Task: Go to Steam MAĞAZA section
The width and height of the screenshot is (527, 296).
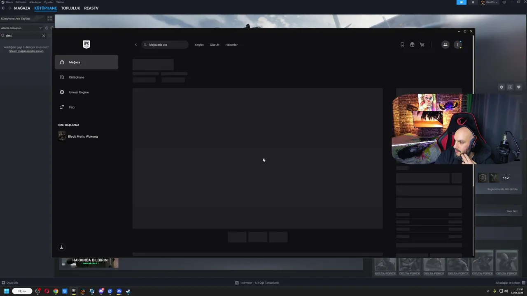Action: coord(22,8)
